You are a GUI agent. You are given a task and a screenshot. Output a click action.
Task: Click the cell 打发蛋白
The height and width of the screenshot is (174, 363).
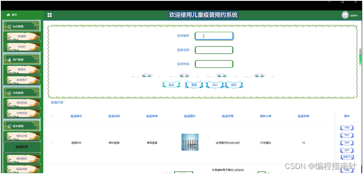click(x=266, y=143)
